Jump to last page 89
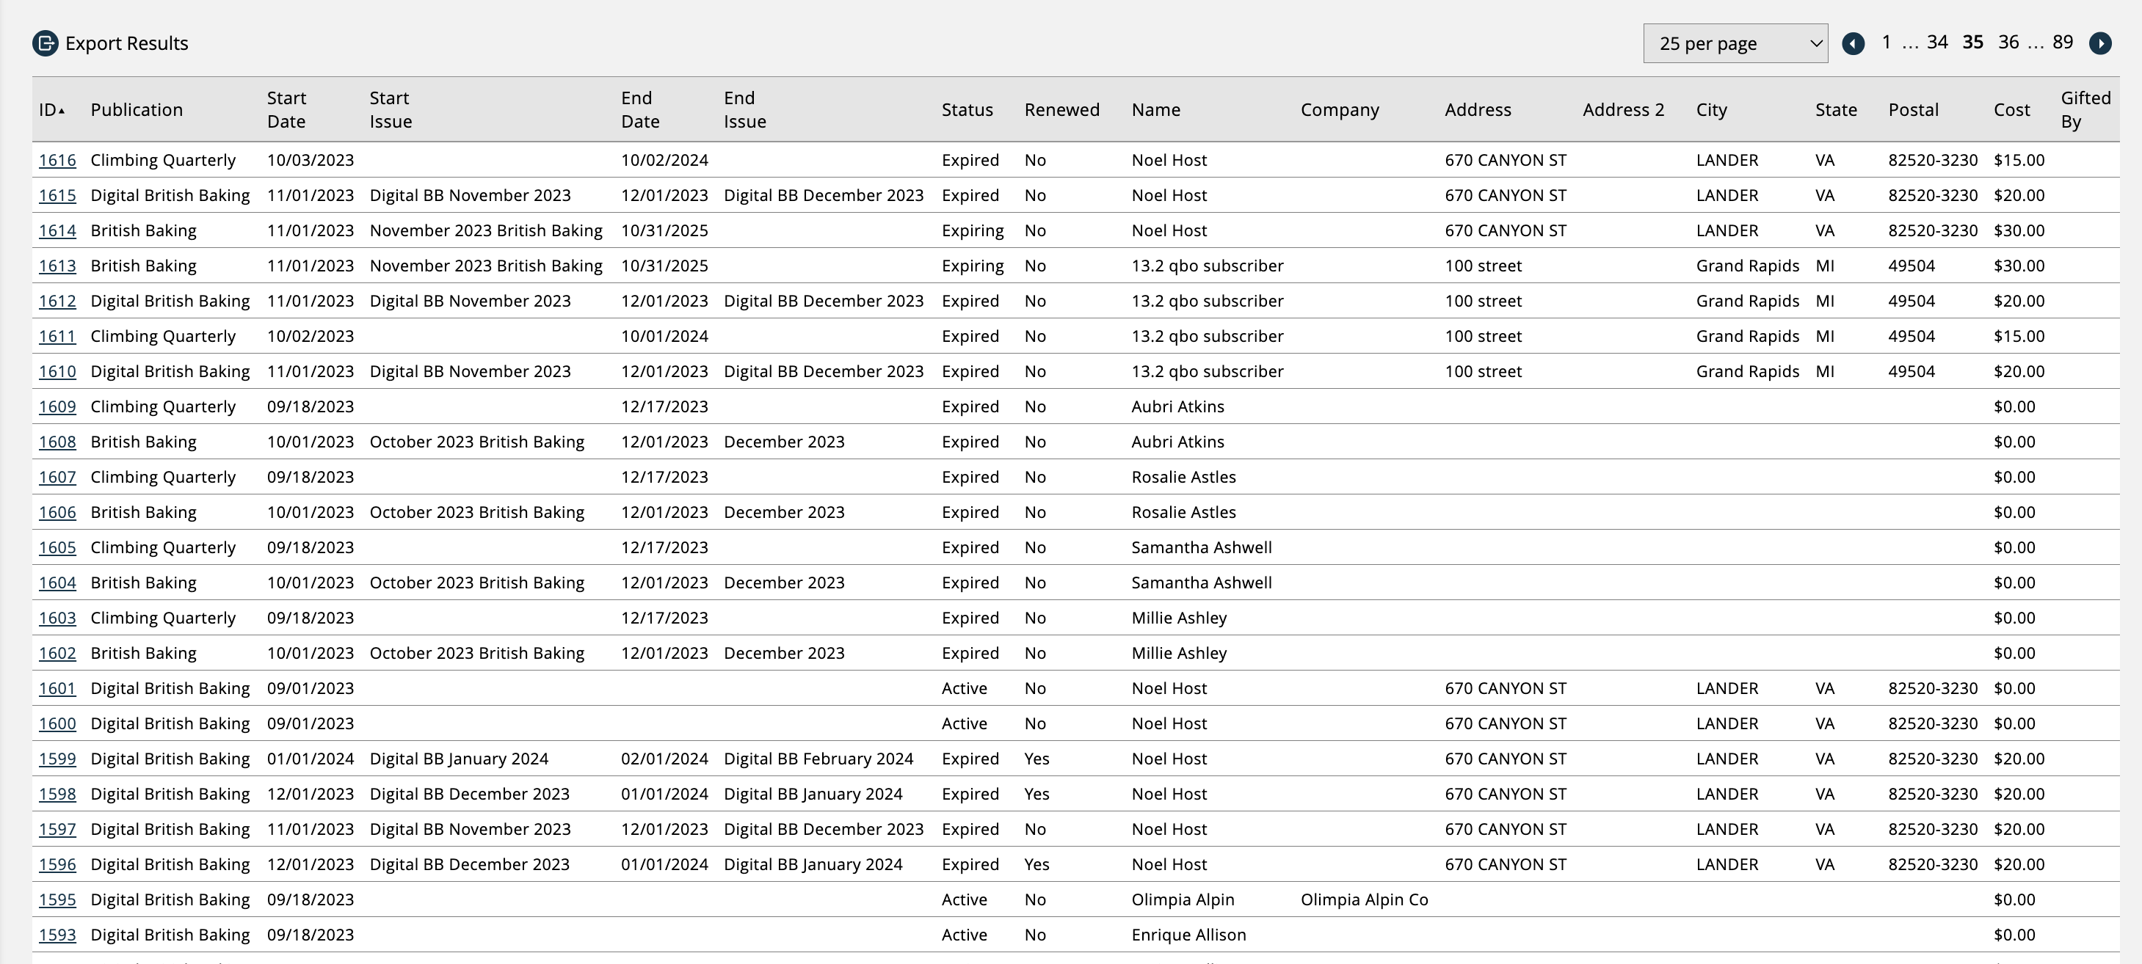 (x=2062, y=43)
